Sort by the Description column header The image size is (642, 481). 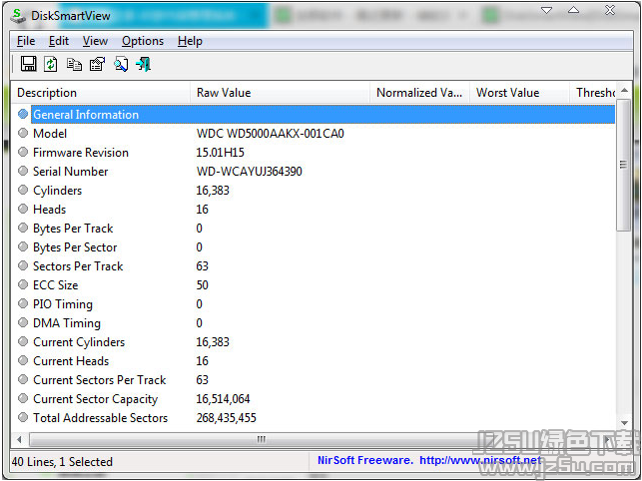click(101, 93)
